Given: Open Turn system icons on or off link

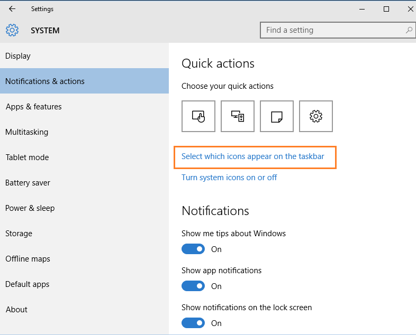Looking at the screenshot, I should (229, 178).
